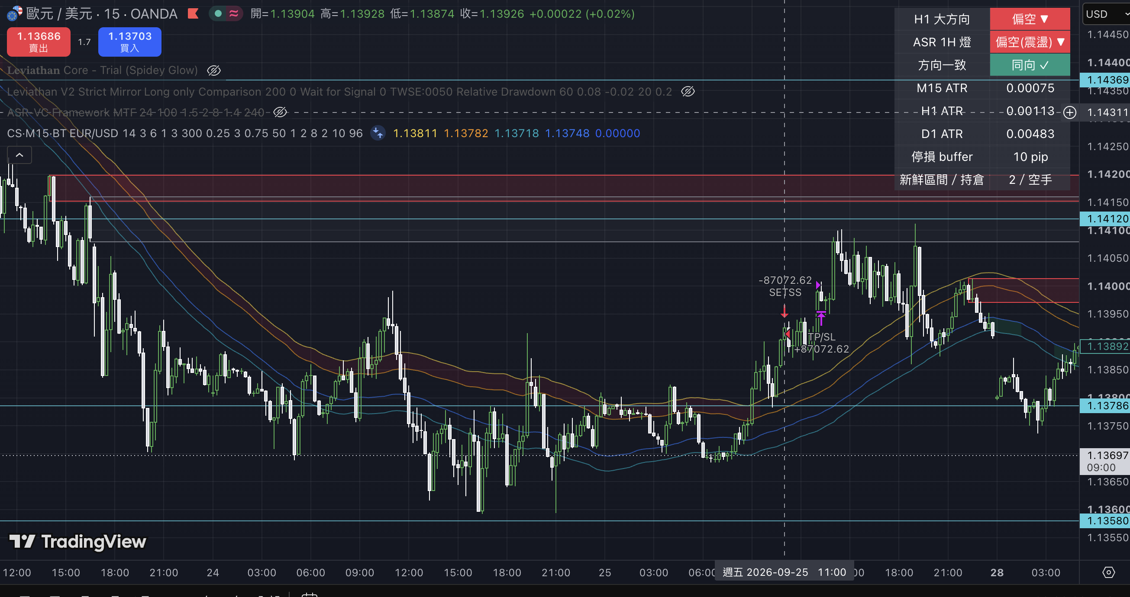Click the 1.13580 price label
Screen dimensions: 1130x597
pyautogui.click(x=1104, y=521)
